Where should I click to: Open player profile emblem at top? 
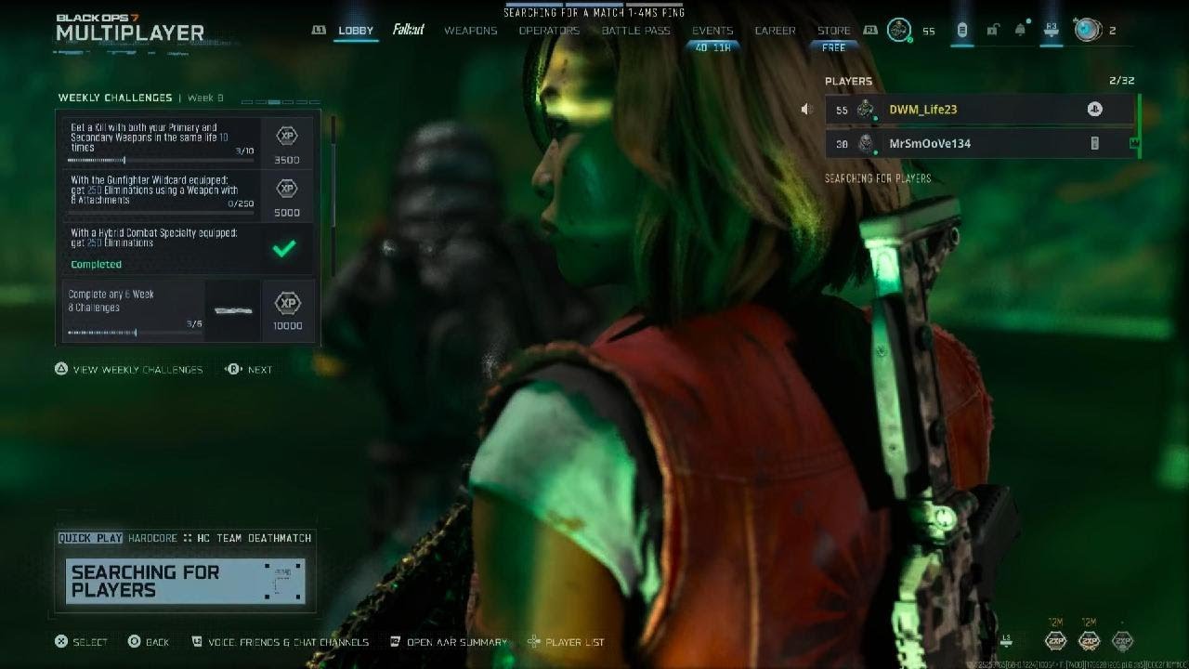click(x=898, y=30)
